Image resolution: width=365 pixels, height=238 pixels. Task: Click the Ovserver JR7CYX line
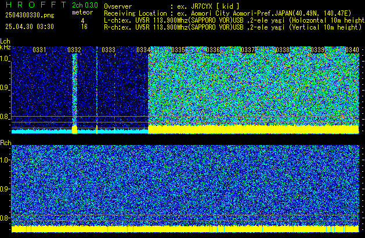tap(172, 6)
